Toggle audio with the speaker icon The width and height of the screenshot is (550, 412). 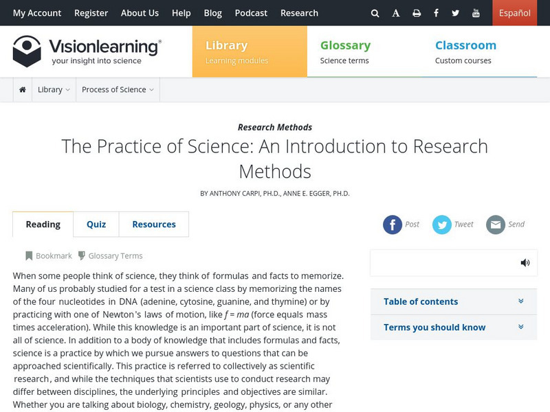(x=525, y=262)
